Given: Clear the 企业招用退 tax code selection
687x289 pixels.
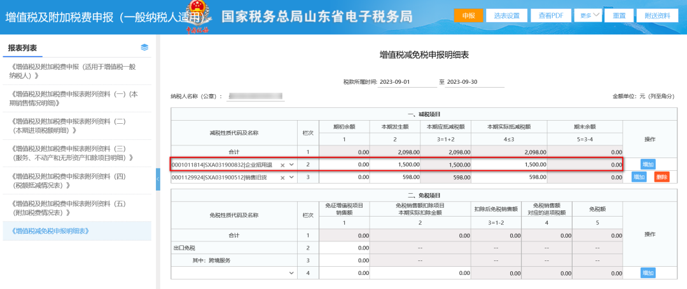Looking at the screenshot, I should 282,165.
